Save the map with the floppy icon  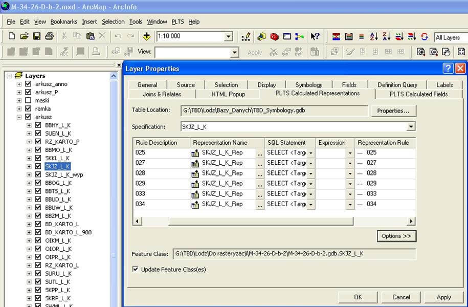tap(37, 36)
